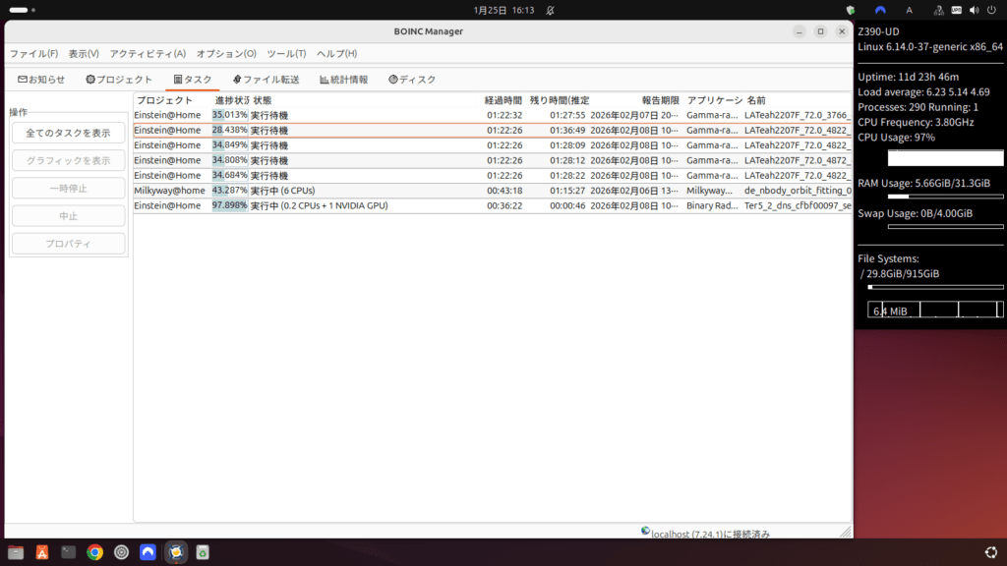Click the BOINC Manager dock icon
The width and height of the screenshot is (1007, 566).
pos(175,552)
